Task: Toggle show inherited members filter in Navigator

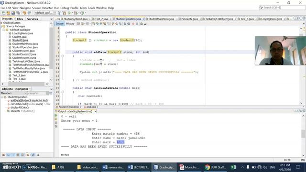Action: point(3,155)
